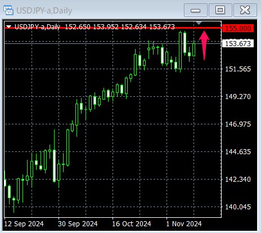This screenshot has width=261, height=233.
Task: Click the white triangle before the USDJPY-a,Daily label
Action: pos(9,26)
